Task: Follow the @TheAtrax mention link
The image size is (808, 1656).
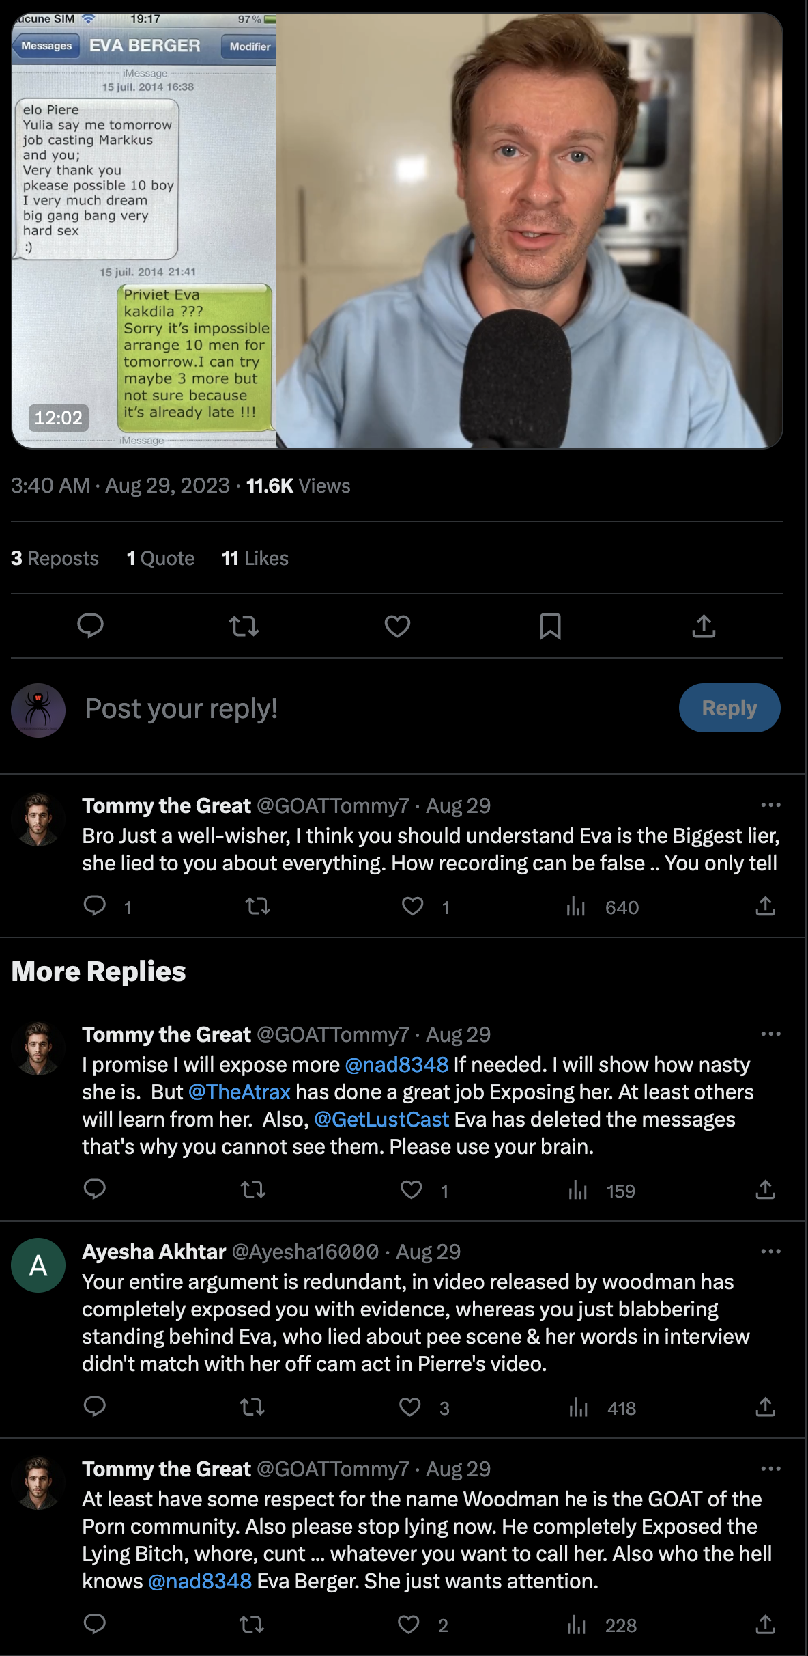Action: pos(240,1092)
